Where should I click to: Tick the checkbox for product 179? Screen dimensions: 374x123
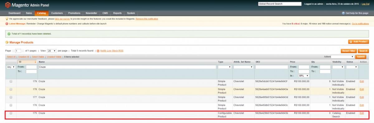11,81
